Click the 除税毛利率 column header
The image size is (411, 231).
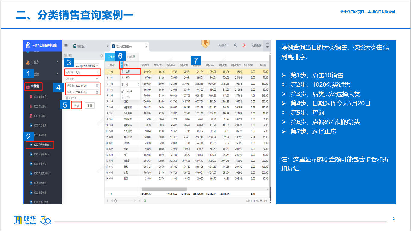(x=236, y=65)
